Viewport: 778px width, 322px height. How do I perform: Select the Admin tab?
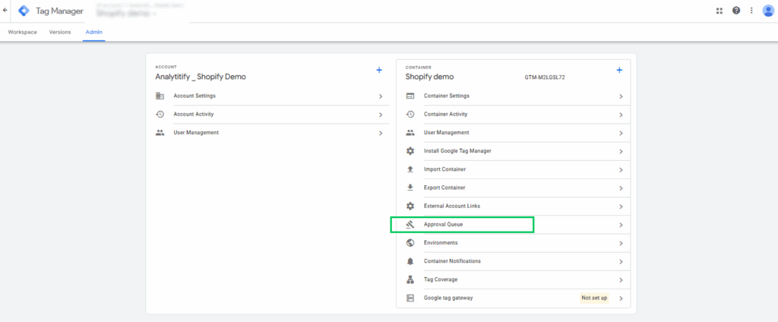[93, 32]
